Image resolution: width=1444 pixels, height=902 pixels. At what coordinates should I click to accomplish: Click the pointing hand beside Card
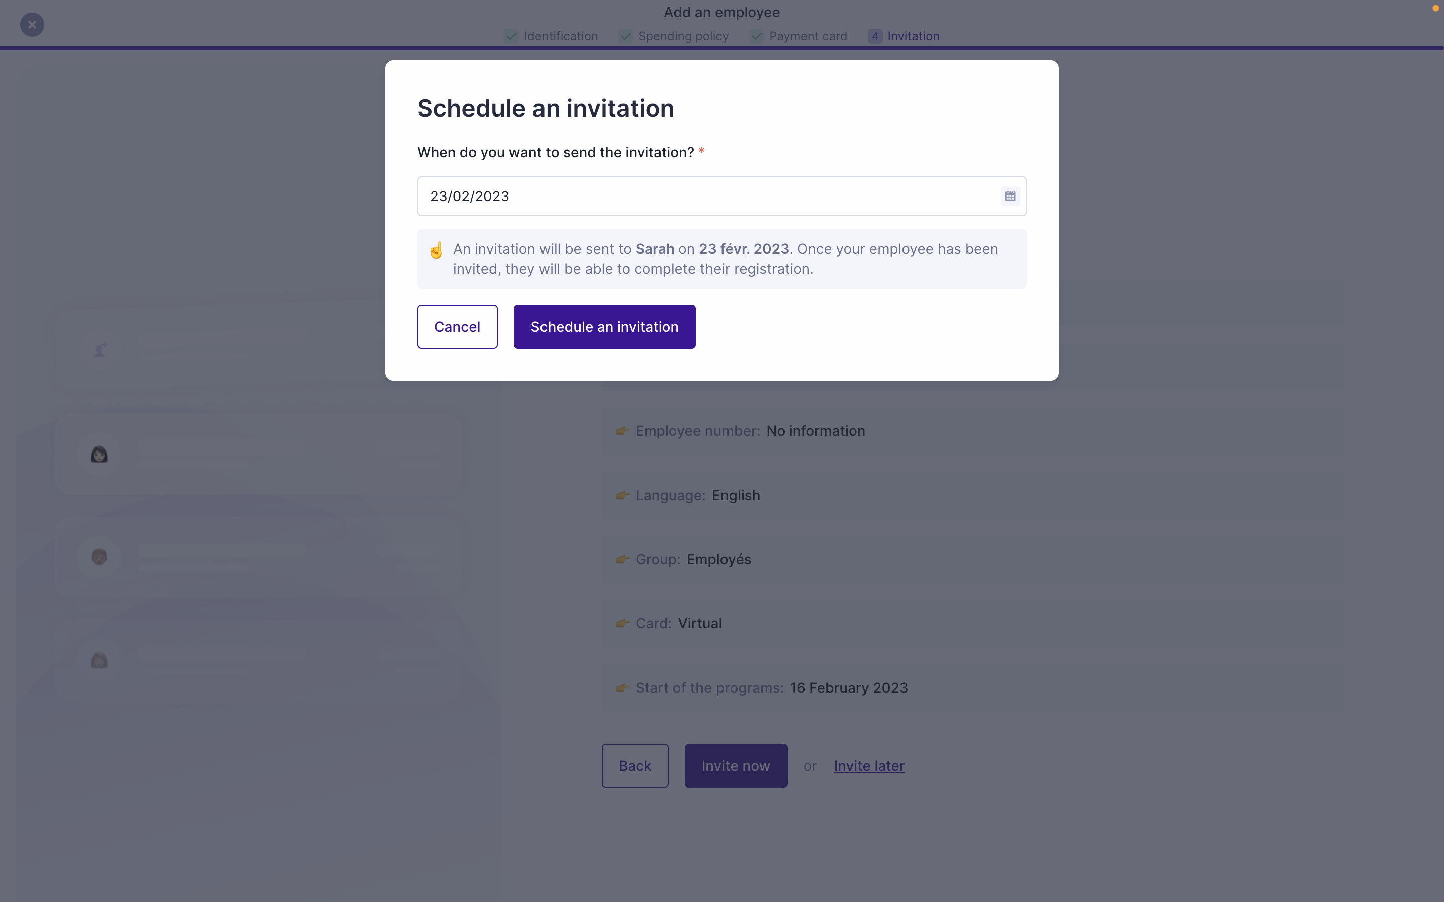[x=622, y=623]
